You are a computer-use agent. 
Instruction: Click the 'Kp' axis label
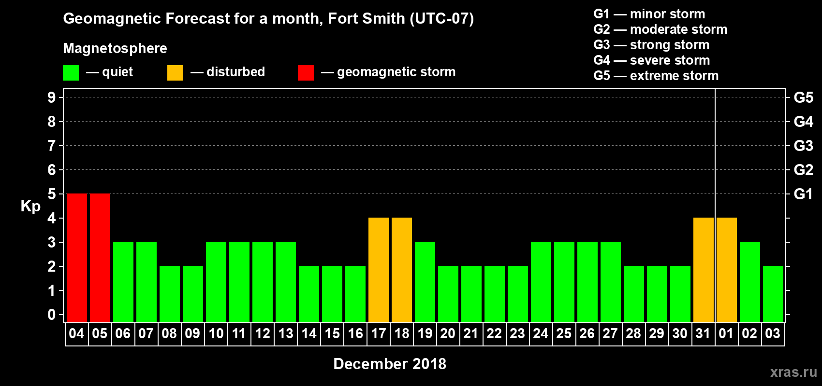click(x=30, y=207)
